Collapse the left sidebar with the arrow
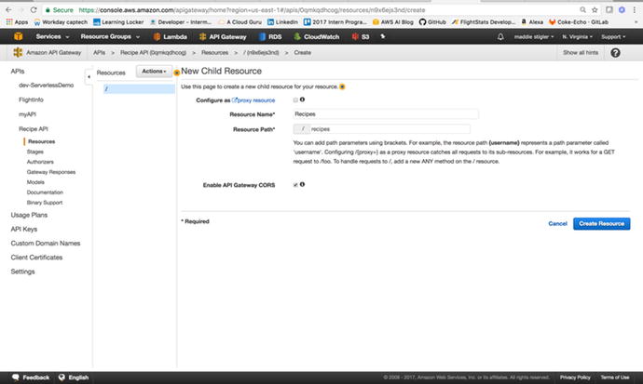This screenshot has width=643, height=384. coord(89,76)
